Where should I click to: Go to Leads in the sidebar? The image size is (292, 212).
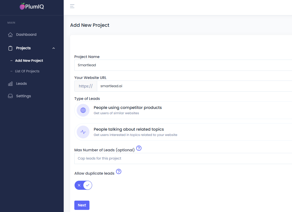click(x=22, y=84)
